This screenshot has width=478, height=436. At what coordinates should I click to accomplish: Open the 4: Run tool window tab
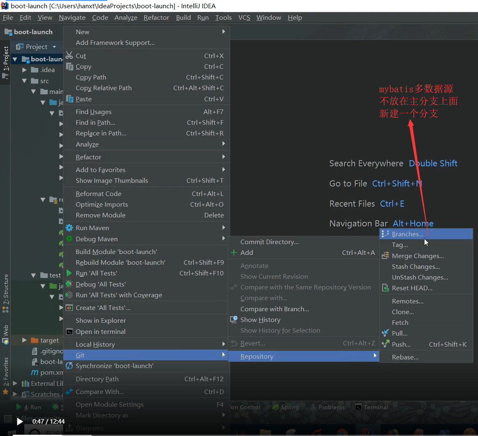click(29, 407)
